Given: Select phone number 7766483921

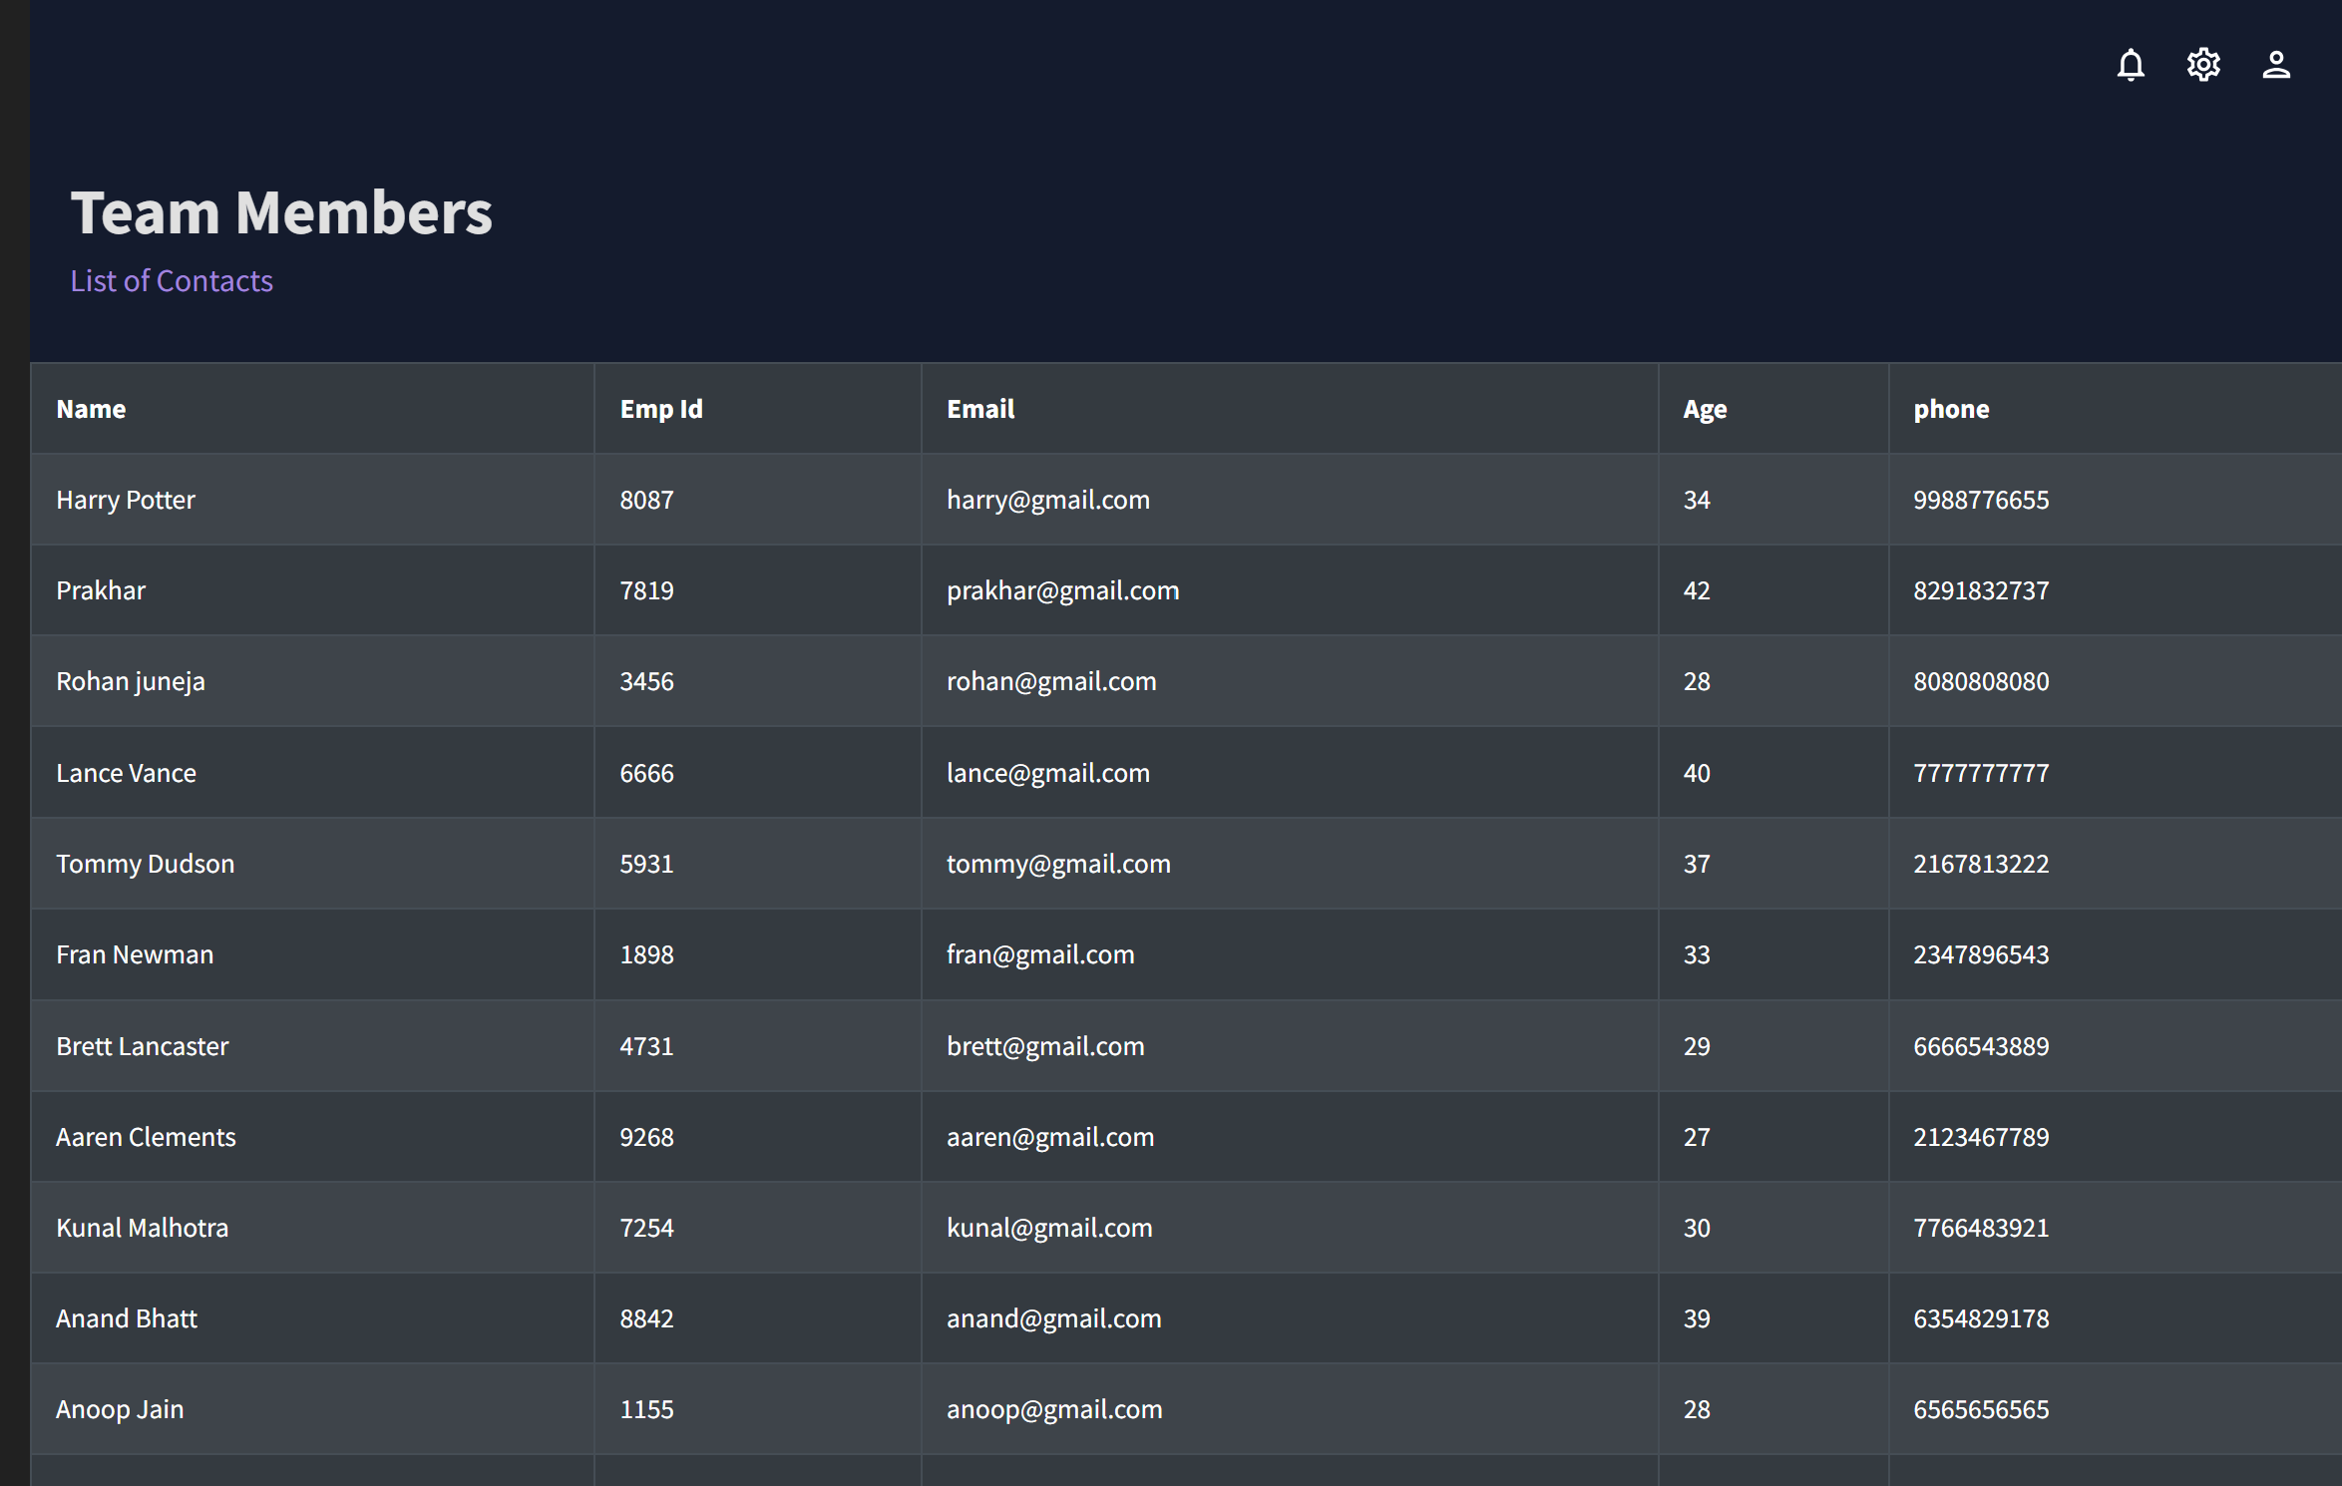Looking at the screenshot, I should [x=1981, y=1228].
